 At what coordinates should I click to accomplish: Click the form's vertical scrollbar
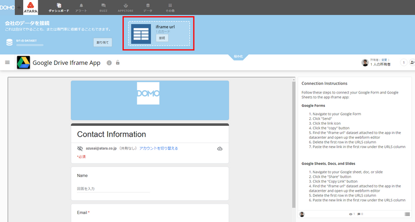293,144
